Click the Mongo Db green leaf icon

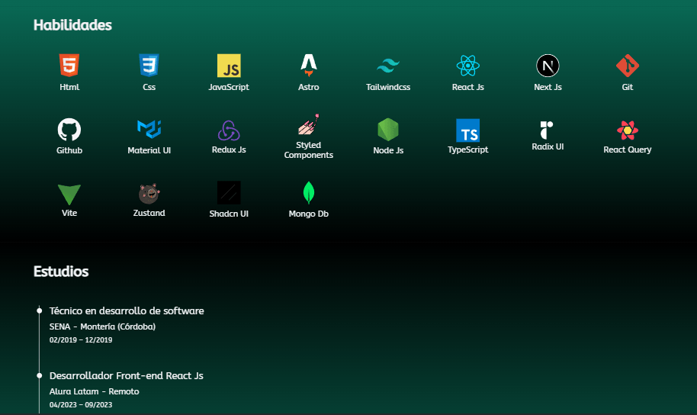(309, 192)
